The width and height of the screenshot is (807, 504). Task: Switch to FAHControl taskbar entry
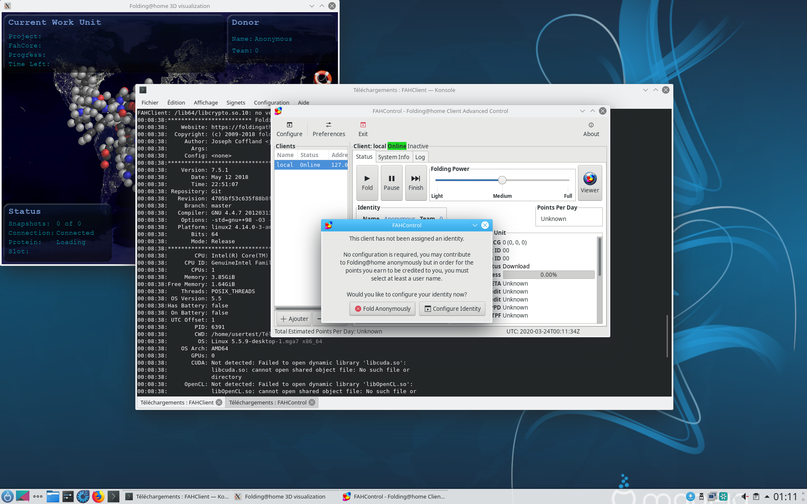click(x=394, y=496)
